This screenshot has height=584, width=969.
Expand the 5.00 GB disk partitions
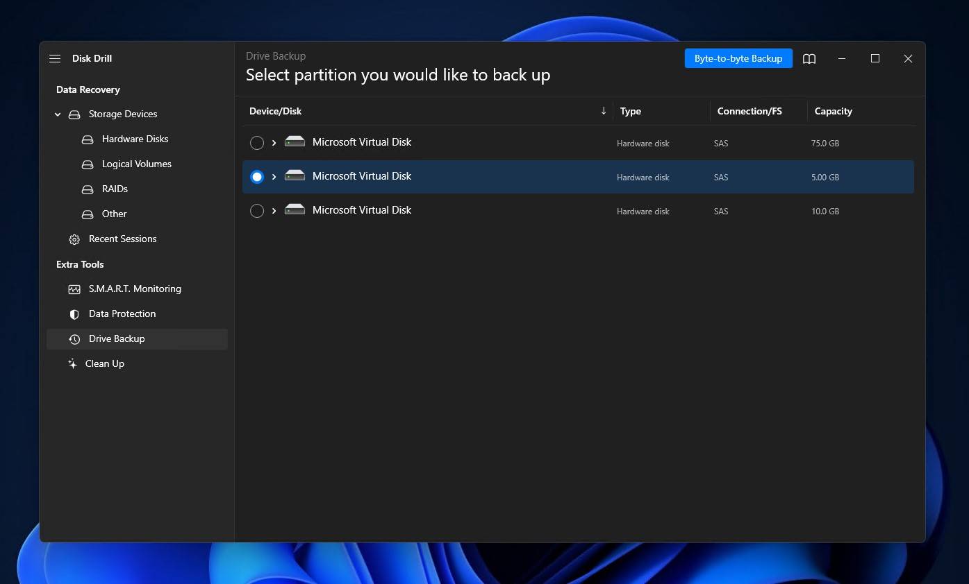274,177
